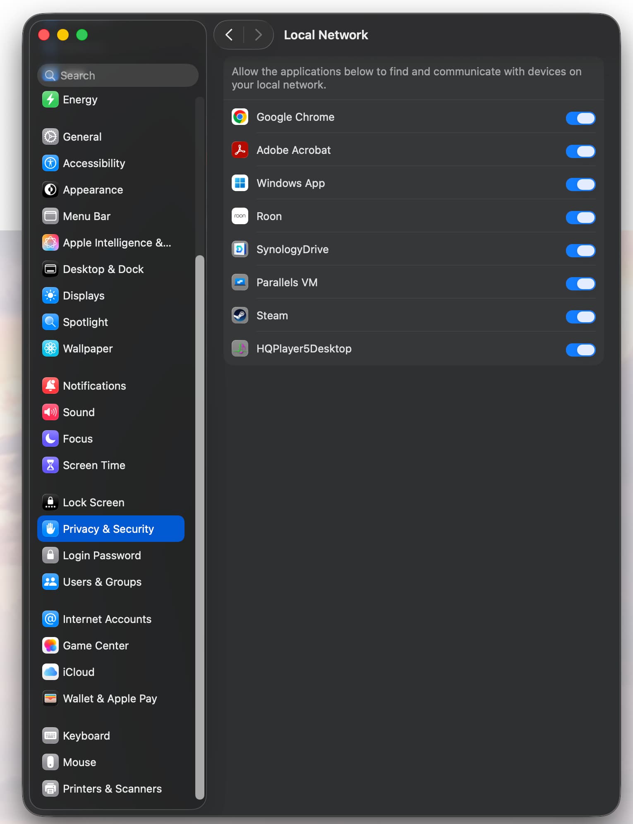The height and width of the screenshot is (824, 633).
Task: Click the Parallels VM icon
Action: coord(240,283)
